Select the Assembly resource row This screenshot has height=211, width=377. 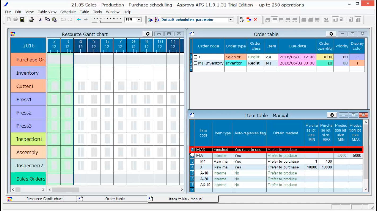[x=28, y=152]
